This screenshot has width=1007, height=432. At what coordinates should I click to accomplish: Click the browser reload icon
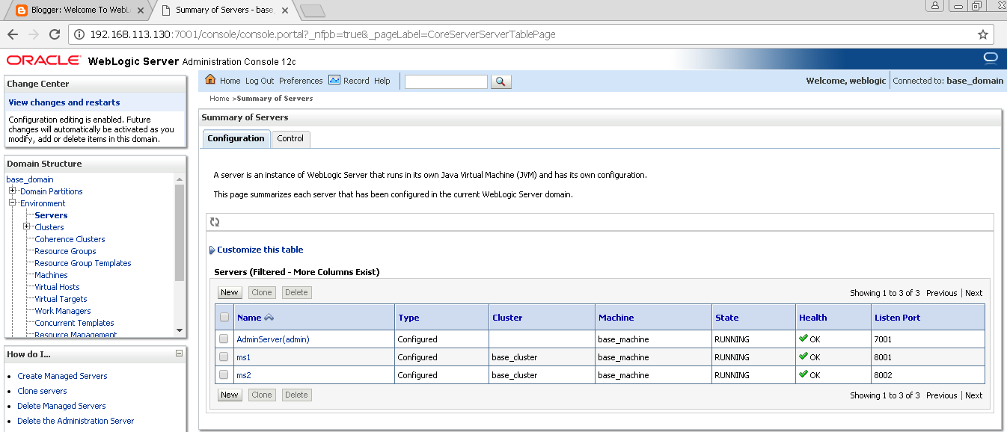click(x=54, y=34)
